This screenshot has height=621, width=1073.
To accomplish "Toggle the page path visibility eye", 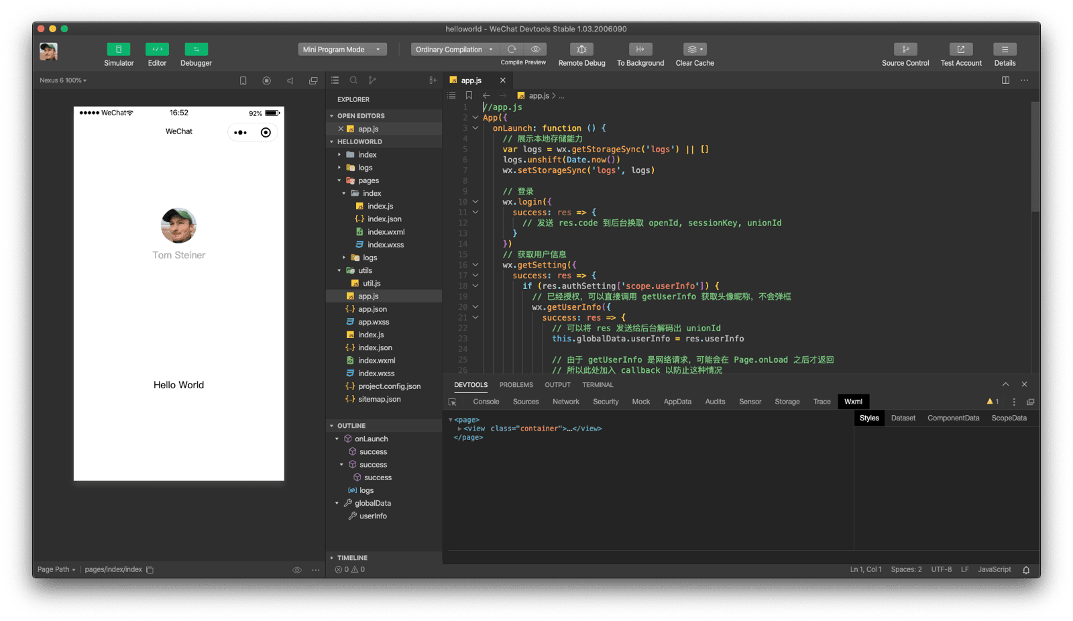I will [x=296, y=569].
